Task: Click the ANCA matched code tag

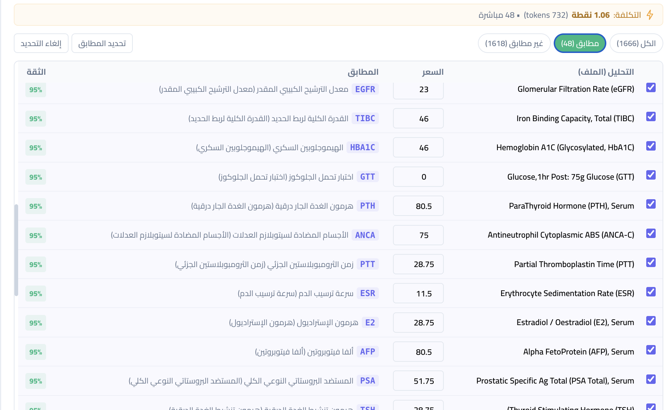Action: point(365,235)
